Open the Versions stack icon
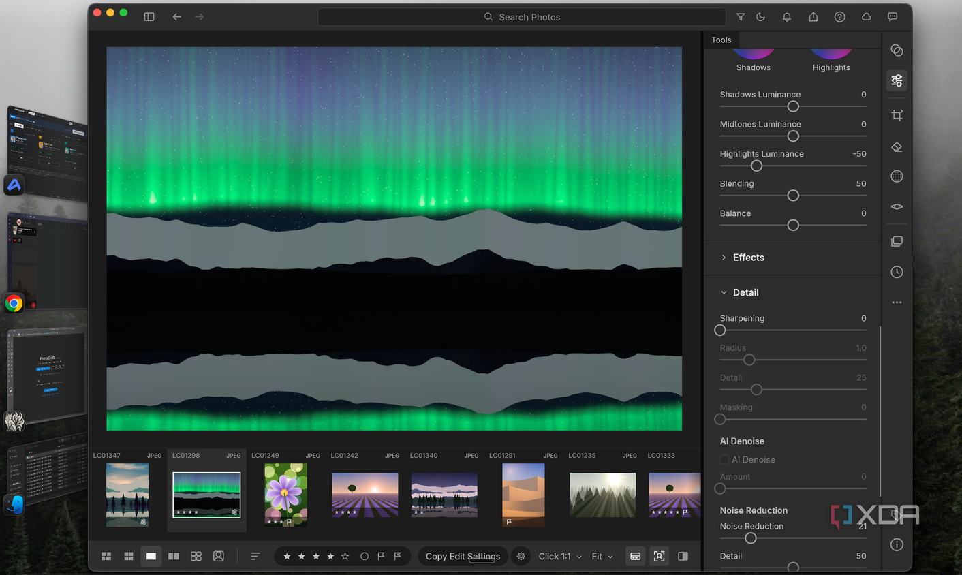 897,241
